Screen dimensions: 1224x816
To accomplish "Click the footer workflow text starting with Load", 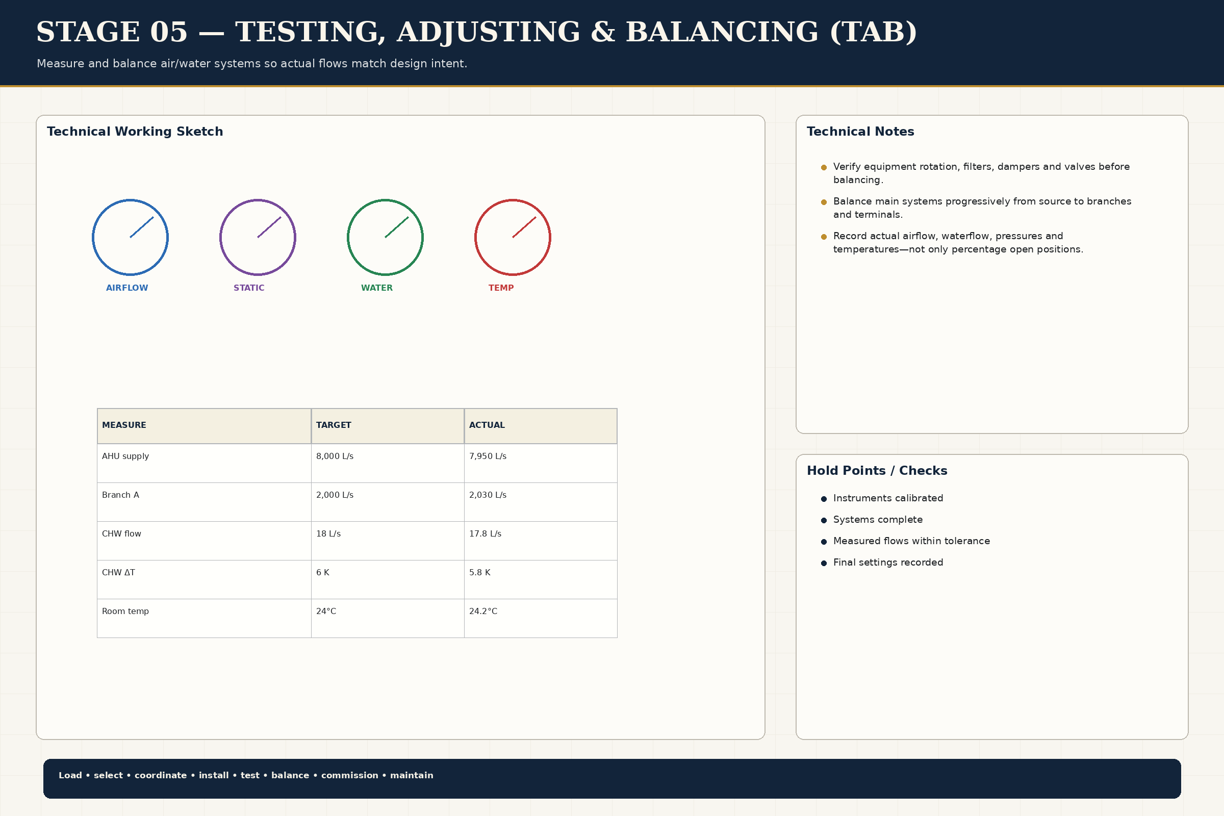I will coord(246,775).
